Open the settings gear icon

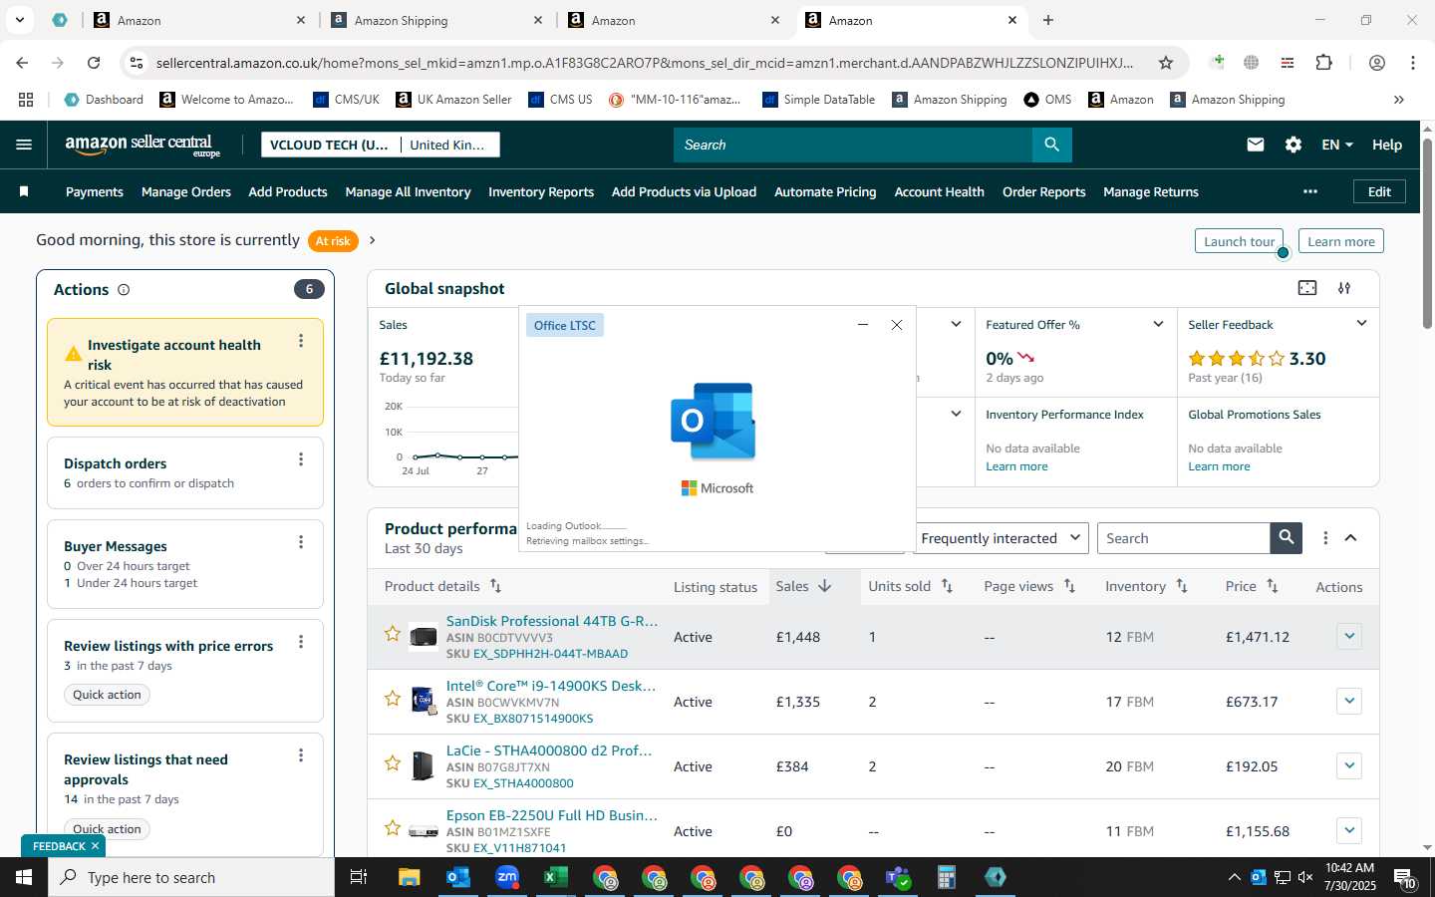[1293, 145]
